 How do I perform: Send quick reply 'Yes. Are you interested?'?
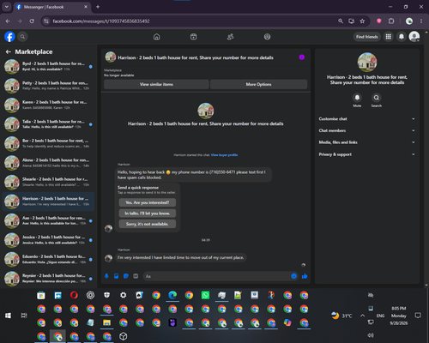pos(148,202)
